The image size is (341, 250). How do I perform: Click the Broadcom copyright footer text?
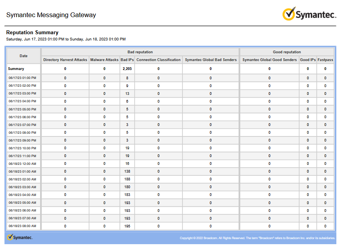point(257,238)
